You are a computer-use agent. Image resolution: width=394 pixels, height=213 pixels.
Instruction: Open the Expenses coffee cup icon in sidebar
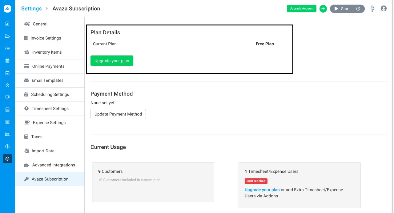click(7, 97)
